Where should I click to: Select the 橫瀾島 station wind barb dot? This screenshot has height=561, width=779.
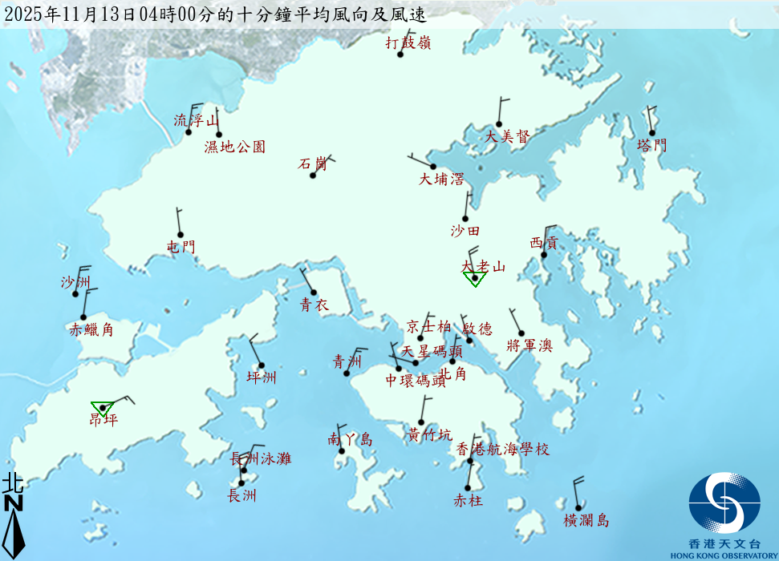coord(578,507)
